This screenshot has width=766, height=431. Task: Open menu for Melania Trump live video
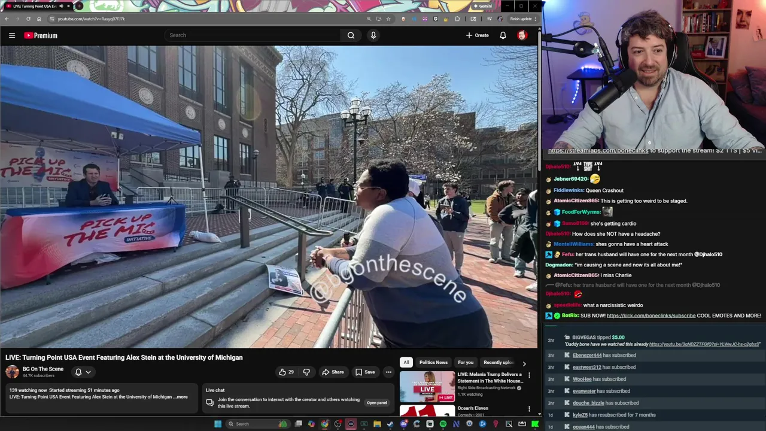[x=529, y=375]
